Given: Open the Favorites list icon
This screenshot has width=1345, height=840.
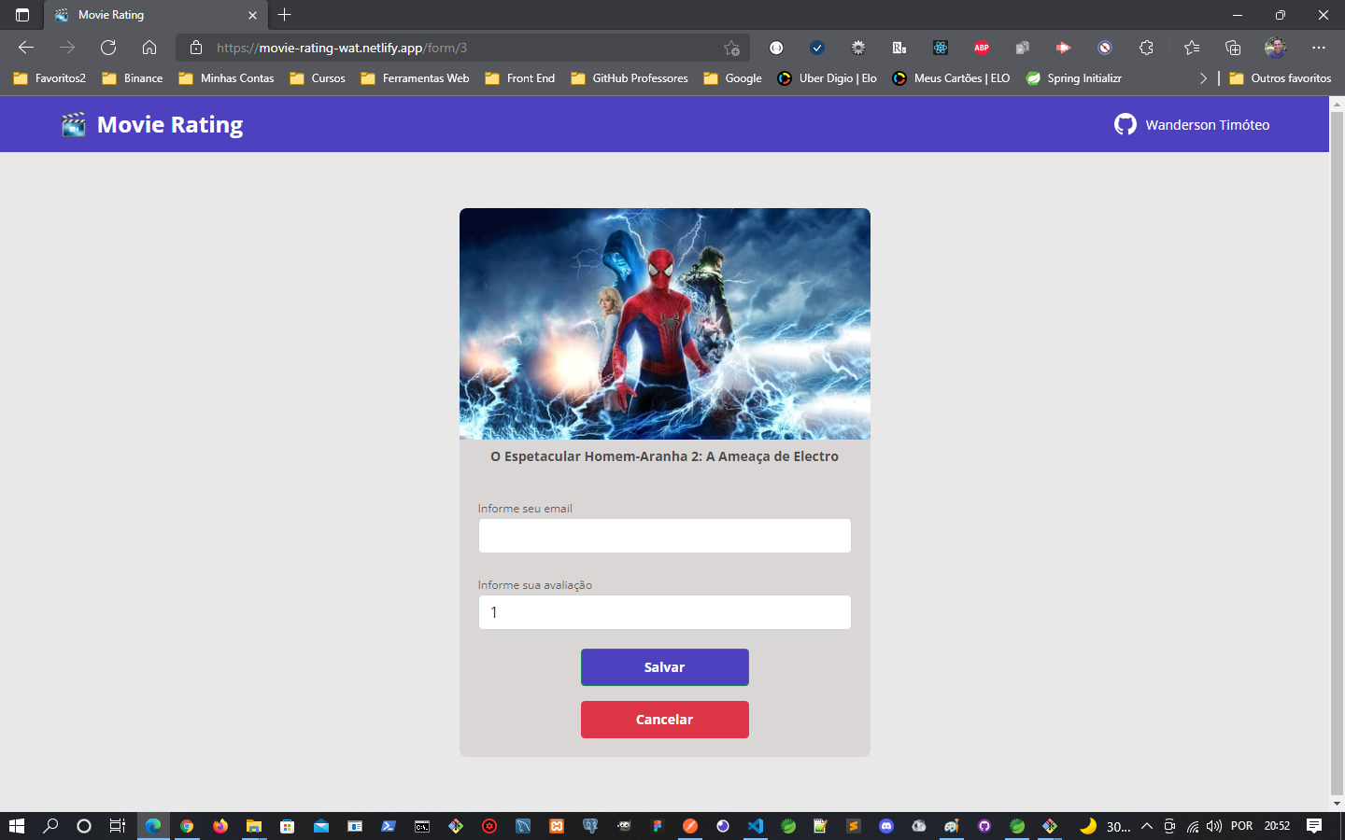Looking at the screenshot, I should [x=1192, y=48].
